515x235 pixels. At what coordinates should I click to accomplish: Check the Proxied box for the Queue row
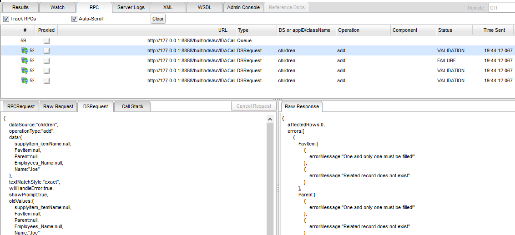(47, 41)
